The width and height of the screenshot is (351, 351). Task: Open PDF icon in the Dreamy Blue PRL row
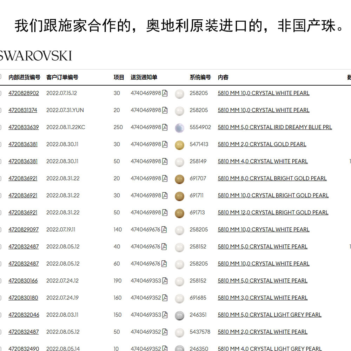165,127
